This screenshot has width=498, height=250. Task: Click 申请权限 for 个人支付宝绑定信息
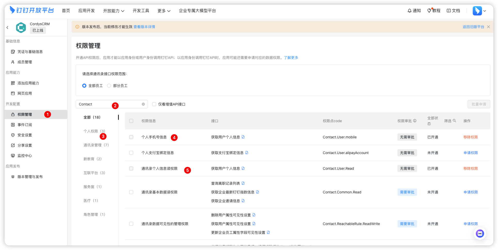coord(470,153)
